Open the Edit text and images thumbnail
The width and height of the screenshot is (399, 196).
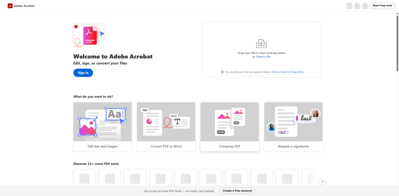click(102, 122)
